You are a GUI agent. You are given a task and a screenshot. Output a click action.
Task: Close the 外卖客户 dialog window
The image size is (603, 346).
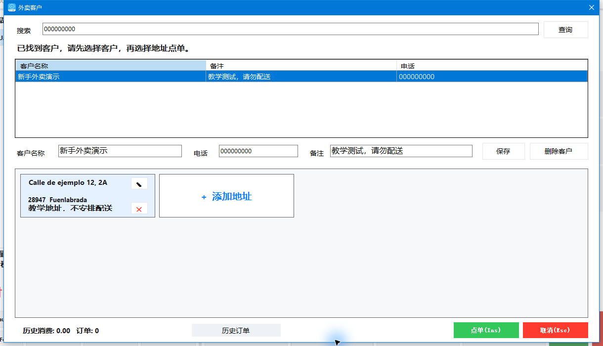click(x=592, y=7)
